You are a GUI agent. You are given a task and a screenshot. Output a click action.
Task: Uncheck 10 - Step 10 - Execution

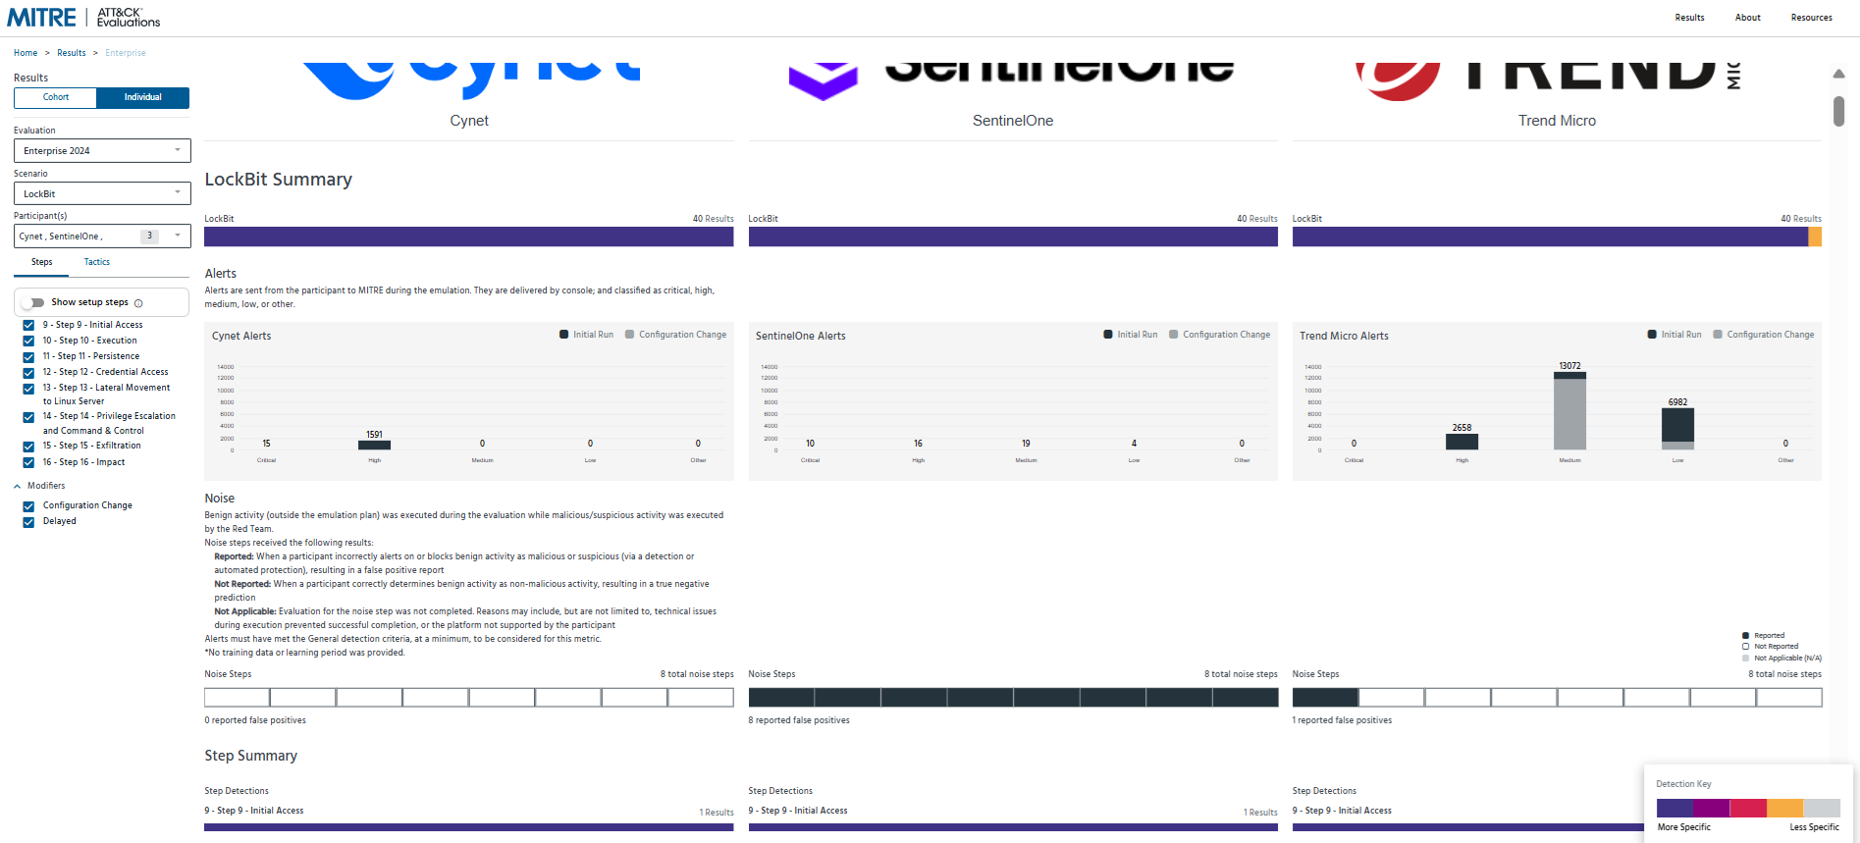28,341
